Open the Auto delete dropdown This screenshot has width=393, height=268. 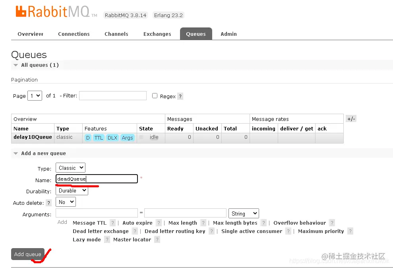coord(66,202)
